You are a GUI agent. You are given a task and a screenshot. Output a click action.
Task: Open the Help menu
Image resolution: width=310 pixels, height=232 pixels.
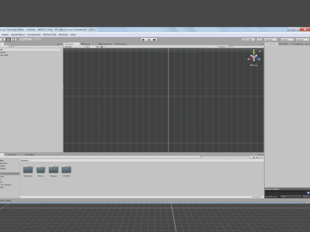coord(73,34)
